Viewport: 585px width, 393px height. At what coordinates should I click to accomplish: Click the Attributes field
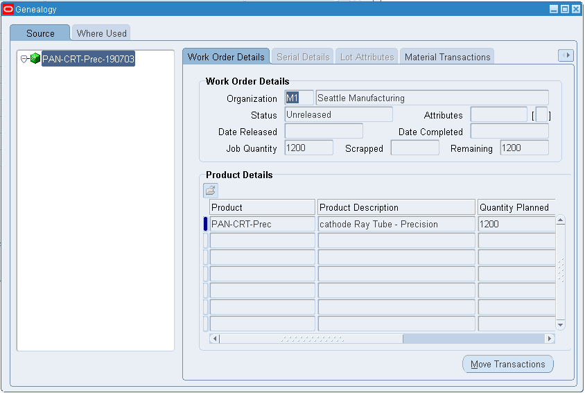(499, 114)
